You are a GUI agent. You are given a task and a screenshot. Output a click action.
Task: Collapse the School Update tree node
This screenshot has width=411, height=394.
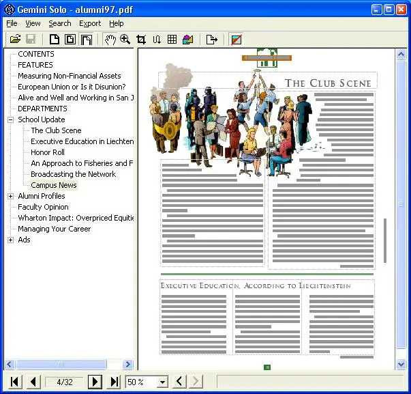click(11, 119)
